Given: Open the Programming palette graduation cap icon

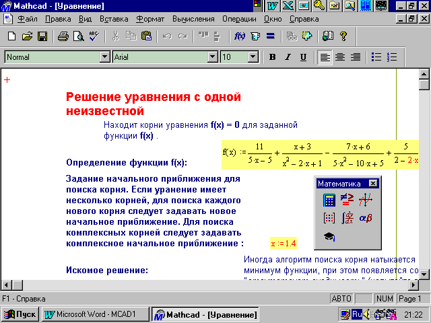Looking at the screenshot, I should 329,236.
